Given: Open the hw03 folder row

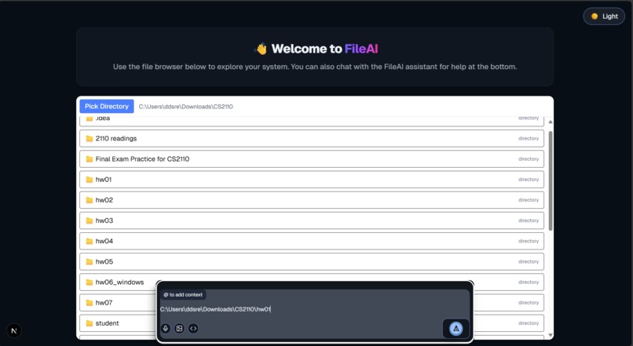Looking at the screenshot, I should coord(312,220).
